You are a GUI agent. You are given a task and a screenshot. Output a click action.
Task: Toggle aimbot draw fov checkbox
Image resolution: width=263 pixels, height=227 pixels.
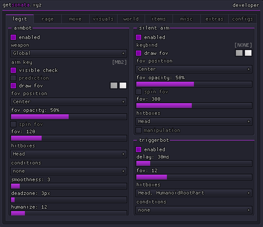pyautogui.click(x=13, y=86)
